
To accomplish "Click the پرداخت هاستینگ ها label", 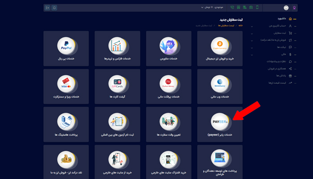I will pos(66,135).
